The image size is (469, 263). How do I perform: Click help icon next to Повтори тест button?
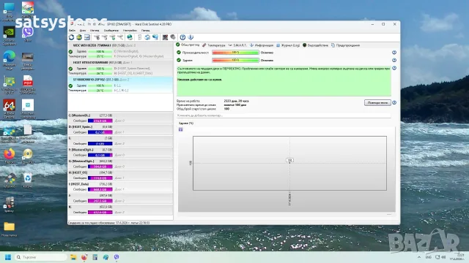point(394,102)
